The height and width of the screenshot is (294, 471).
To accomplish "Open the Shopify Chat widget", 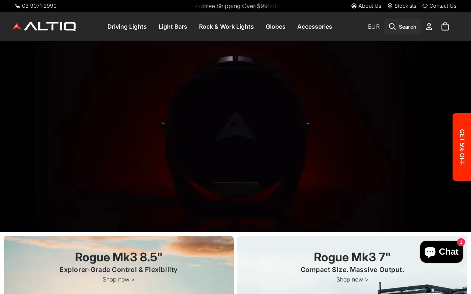I will [x=441, y=252].
